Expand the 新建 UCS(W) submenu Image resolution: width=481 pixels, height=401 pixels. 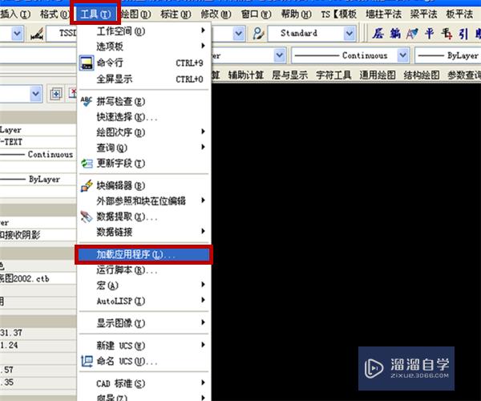(x=143, y=346)
